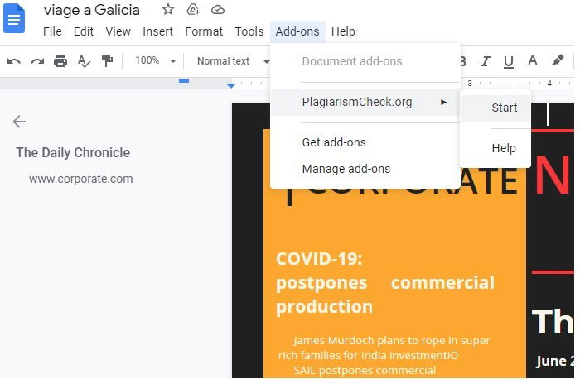580x379 pixels.
Task: Open the text color picker
Action: coord(532,60)
